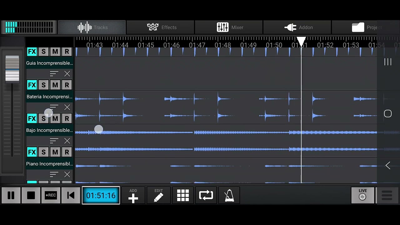The width and height of the screenshot is (400, 225).
Task: Start recording with the REC button
Action: tap(51, 196)
